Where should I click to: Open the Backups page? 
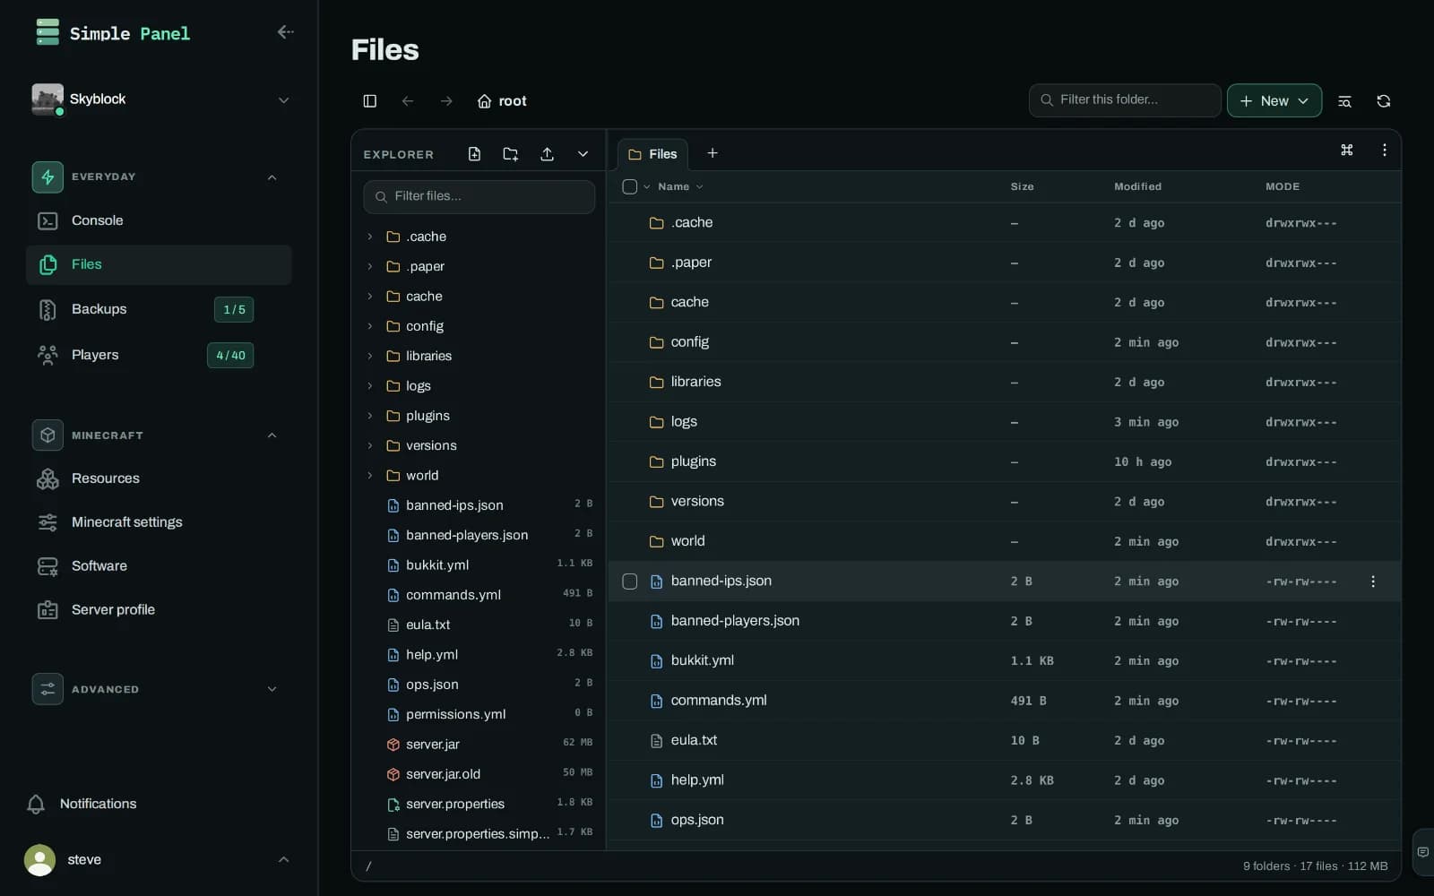pyautogui.click(x=159, y=309)
